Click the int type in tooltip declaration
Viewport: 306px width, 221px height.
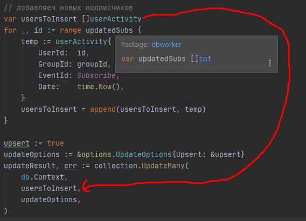tap(205, 59)
